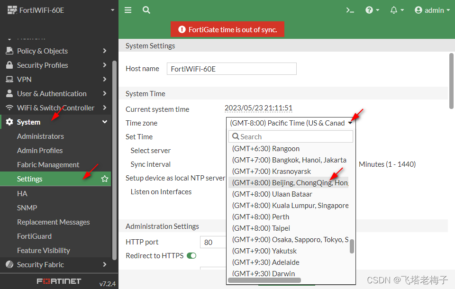This screenshot has height=289, width=455.
Task: Toggle Redirect to HTTPS switch
Action: [191, 256]
